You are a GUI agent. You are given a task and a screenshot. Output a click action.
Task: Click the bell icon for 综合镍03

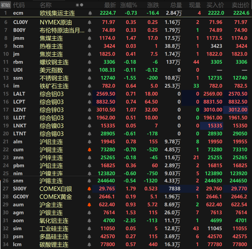(x=89, y=126)
